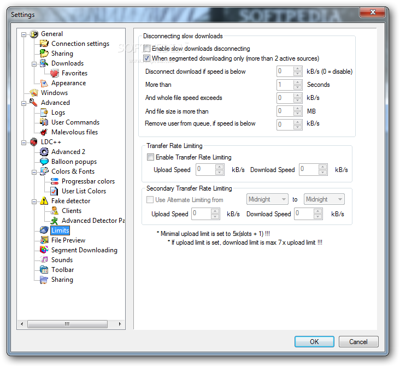
Task: Click the Logs icon
Action: click(44, 113)
